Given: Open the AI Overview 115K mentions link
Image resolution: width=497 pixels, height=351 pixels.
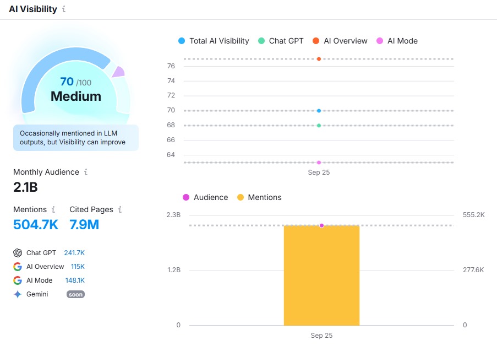Looking at the screenshot, I should coord(78,267).
